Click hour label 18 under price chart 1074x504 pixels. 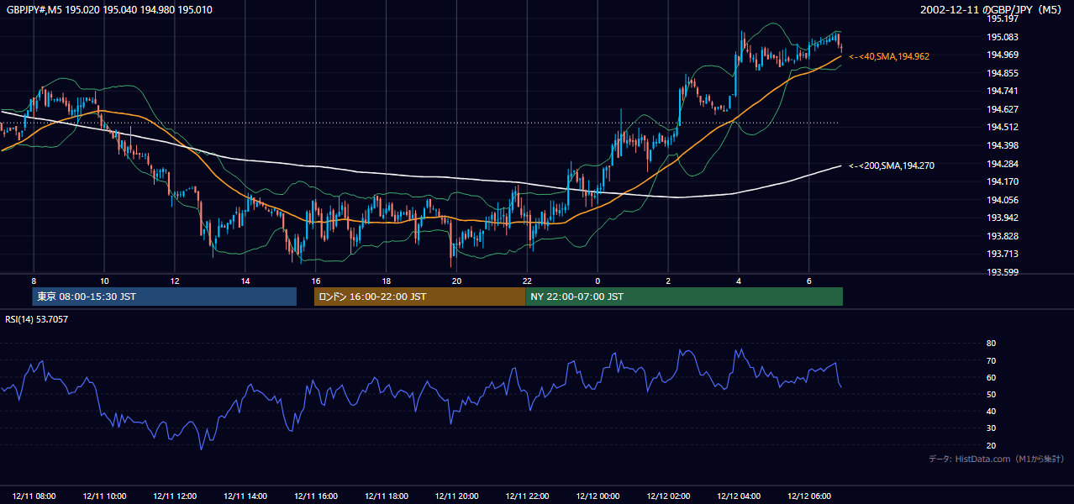click(x=386, y=281)
